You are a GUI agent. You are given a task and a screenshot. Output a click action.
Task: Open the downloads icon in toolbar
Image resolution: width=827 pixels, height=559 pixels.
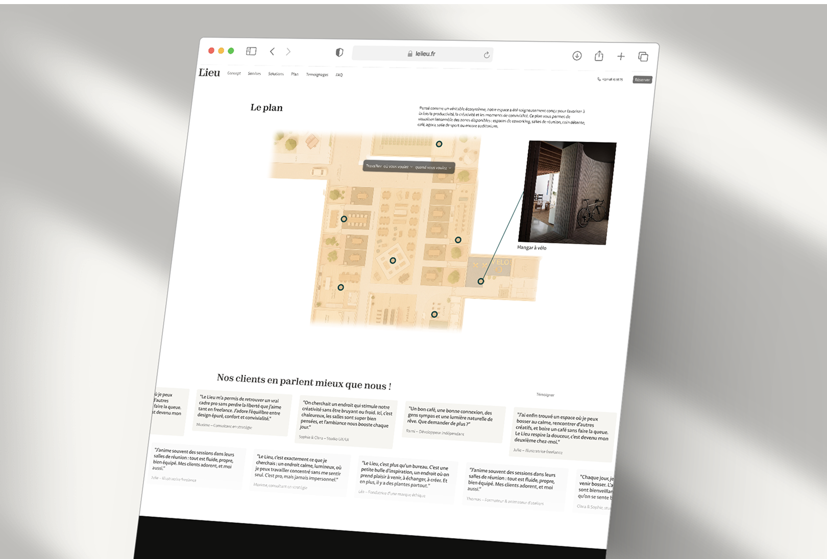(577, 56)
